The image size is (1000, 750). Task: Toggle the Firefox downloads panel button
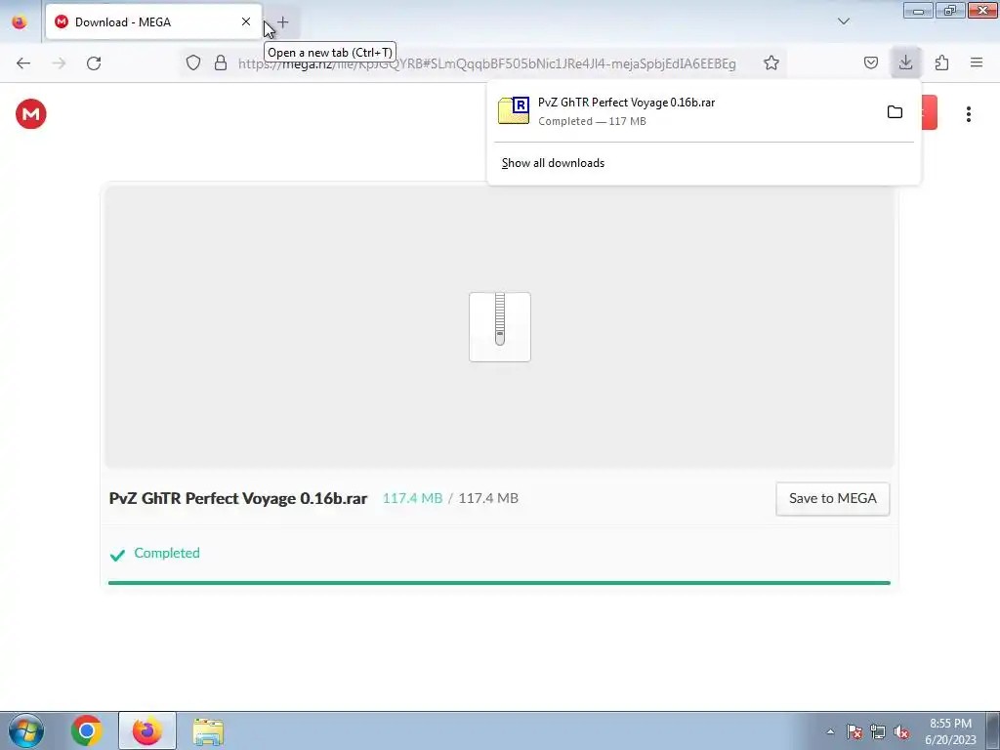tap(905, 62)
